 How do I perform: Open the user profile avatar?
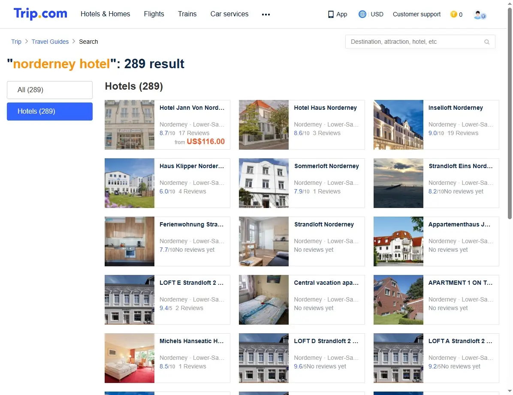point(480,15)
